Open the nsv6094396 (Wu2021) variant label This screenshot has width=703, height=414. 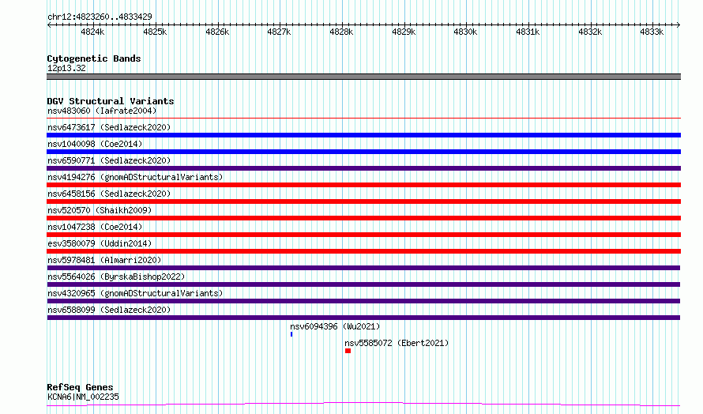[335, 326]
